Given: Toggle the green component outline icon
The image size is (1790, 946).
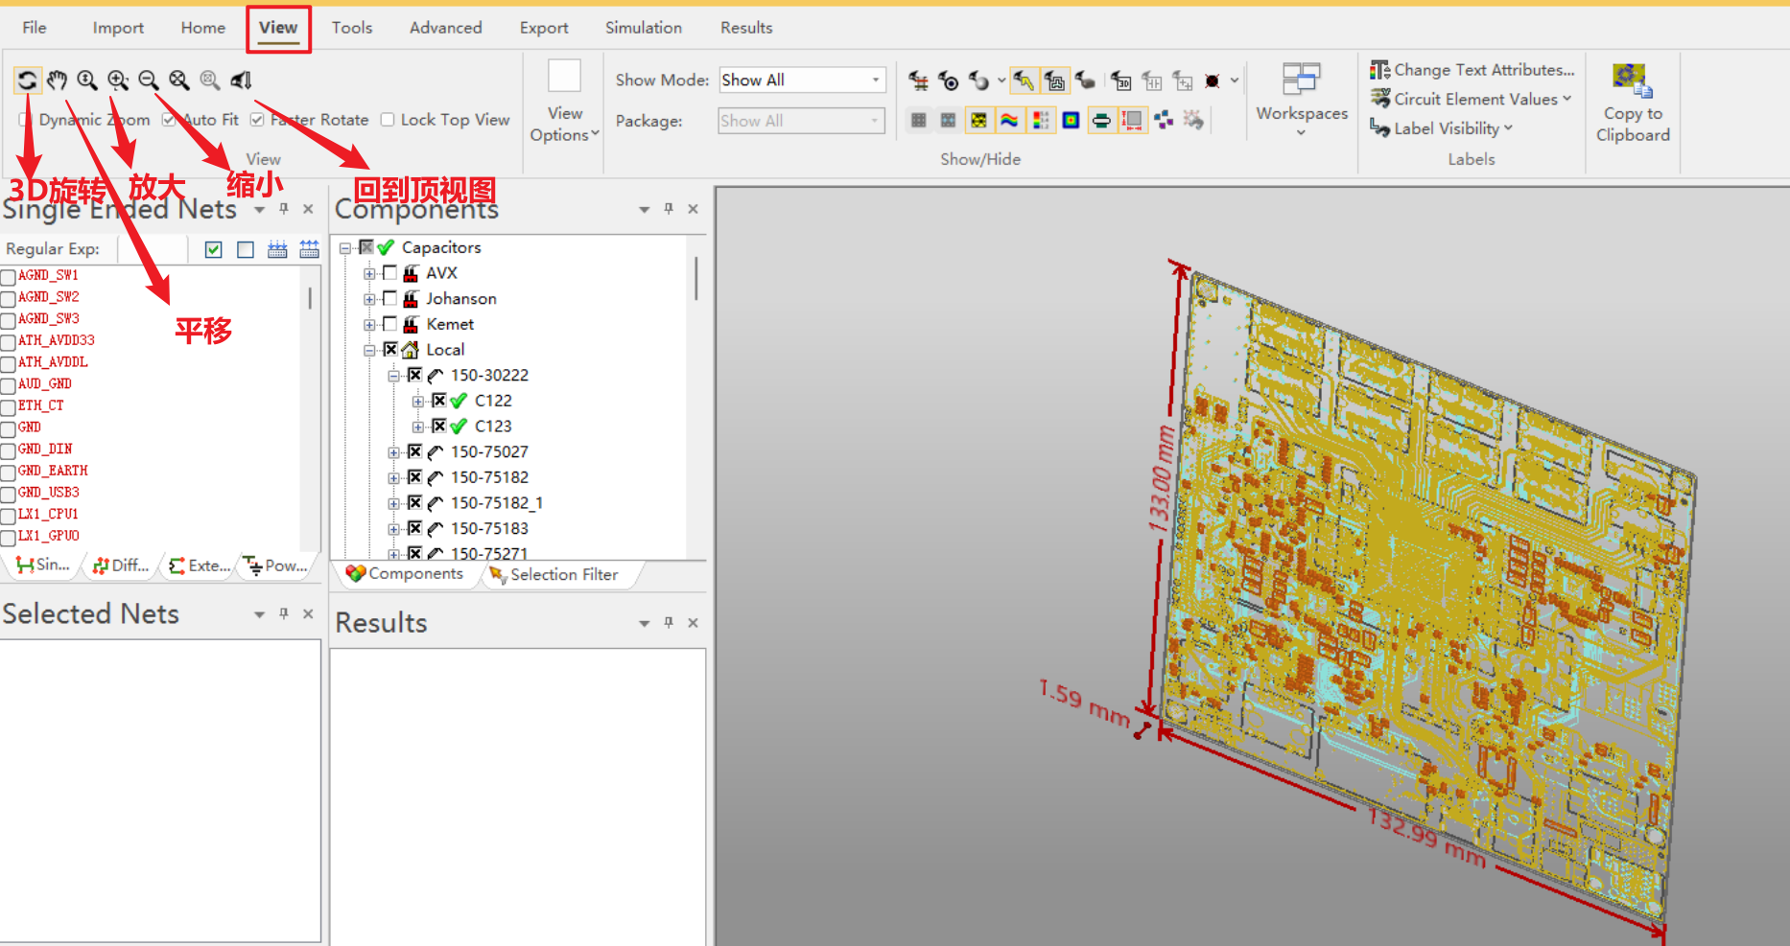Looking at the screenshot, I should [1101, 120].
